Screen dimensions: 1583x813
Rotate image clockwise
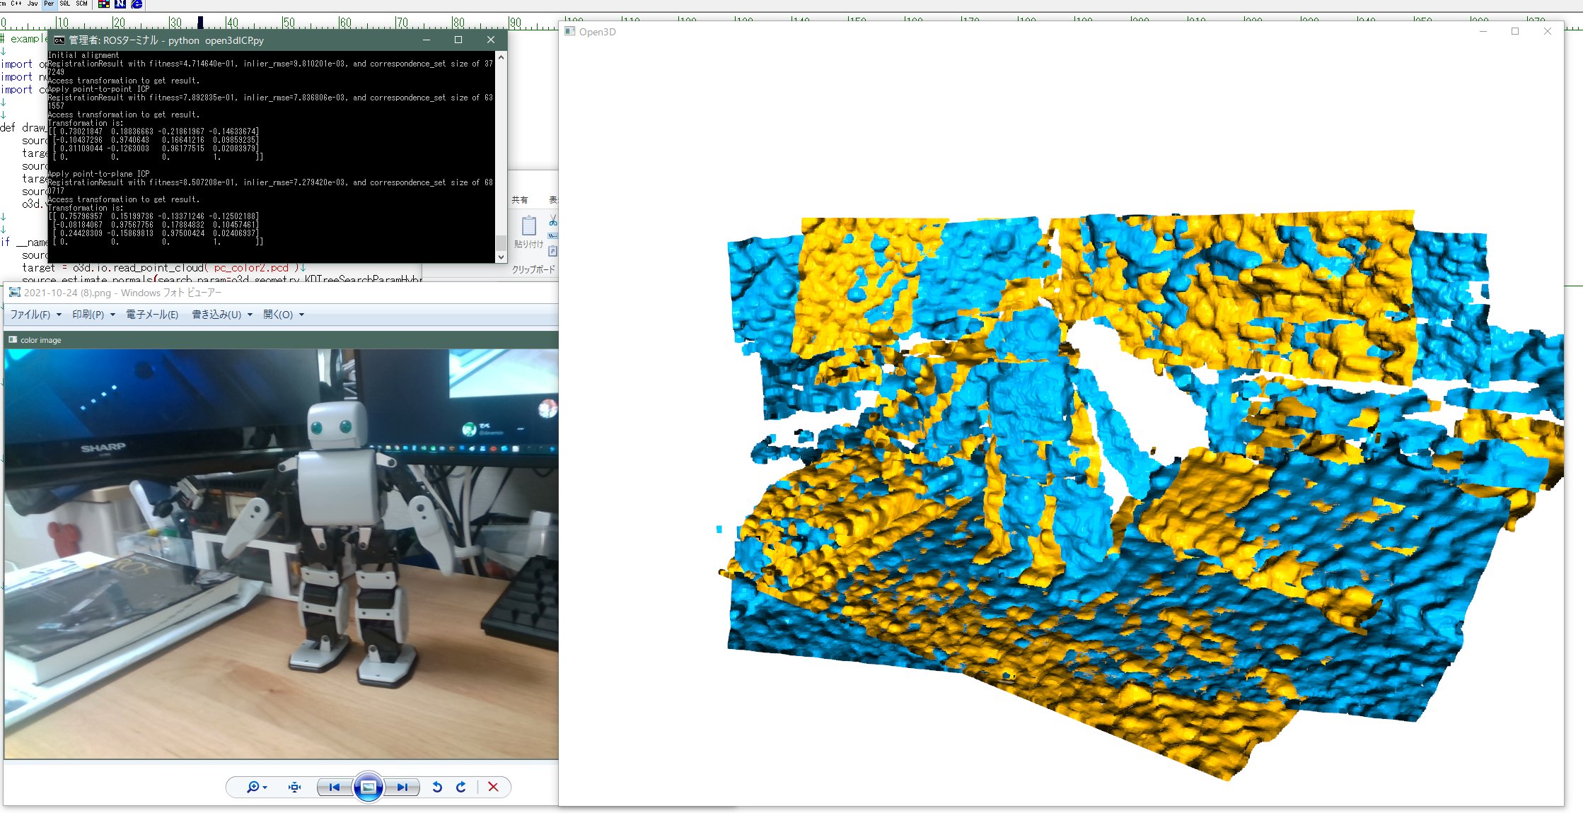click(461, 787)
